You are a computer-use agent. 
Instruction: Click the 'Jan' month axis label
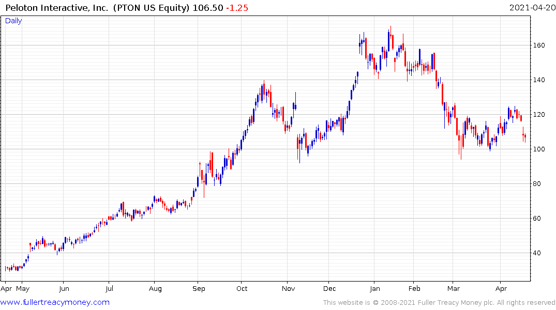pyautogui.click(x=375, y=289)
